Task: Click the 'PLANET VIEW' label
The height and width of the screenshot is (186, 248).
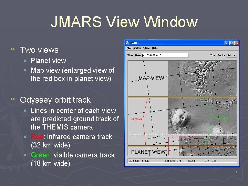Action: tap(149, 152)
